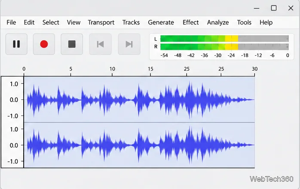Click the R channel level meter
Viewport: 300px width, 189px height.
224,47
